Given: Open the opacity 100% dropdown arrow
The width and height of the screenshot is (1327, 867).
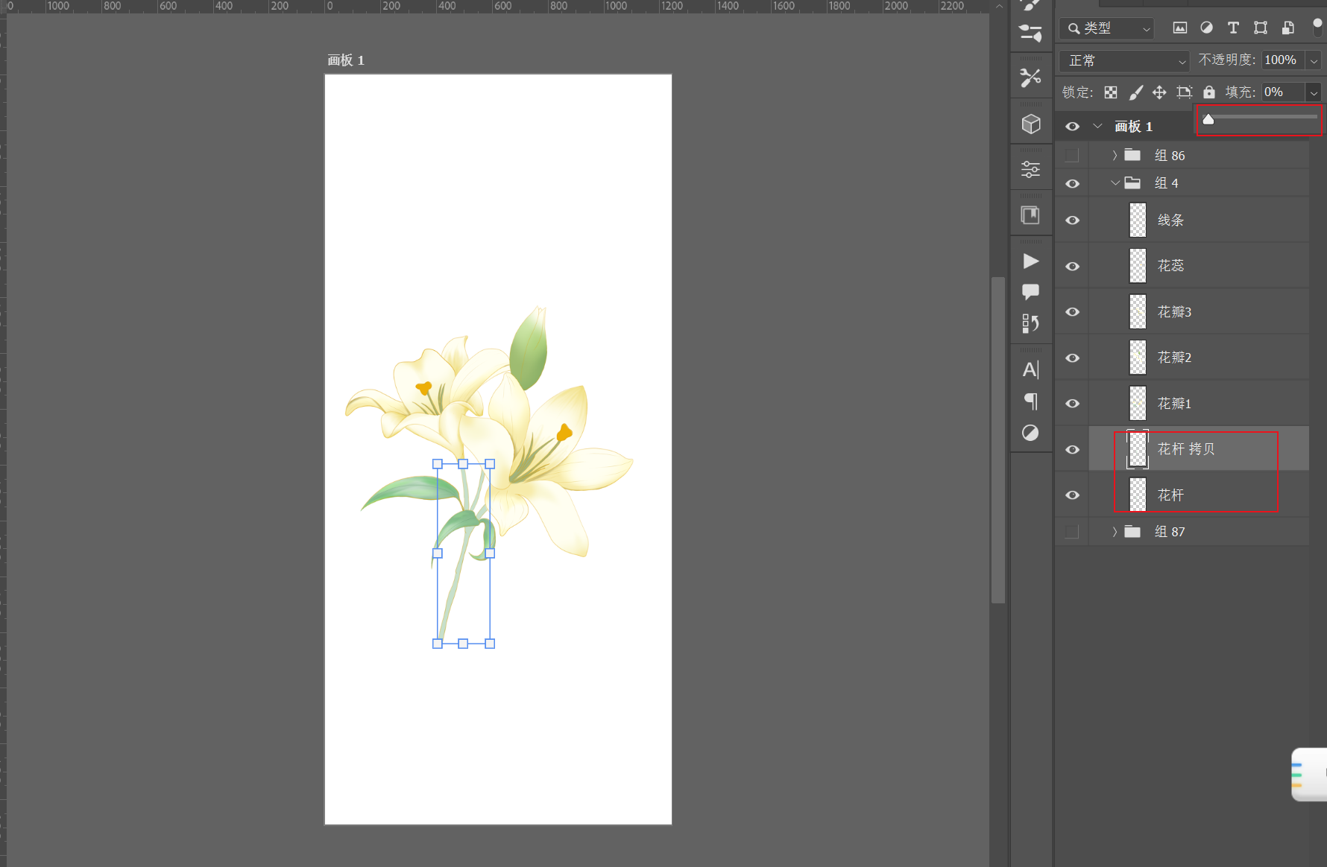Looking at the screenshot, I should click(1314, 60).
